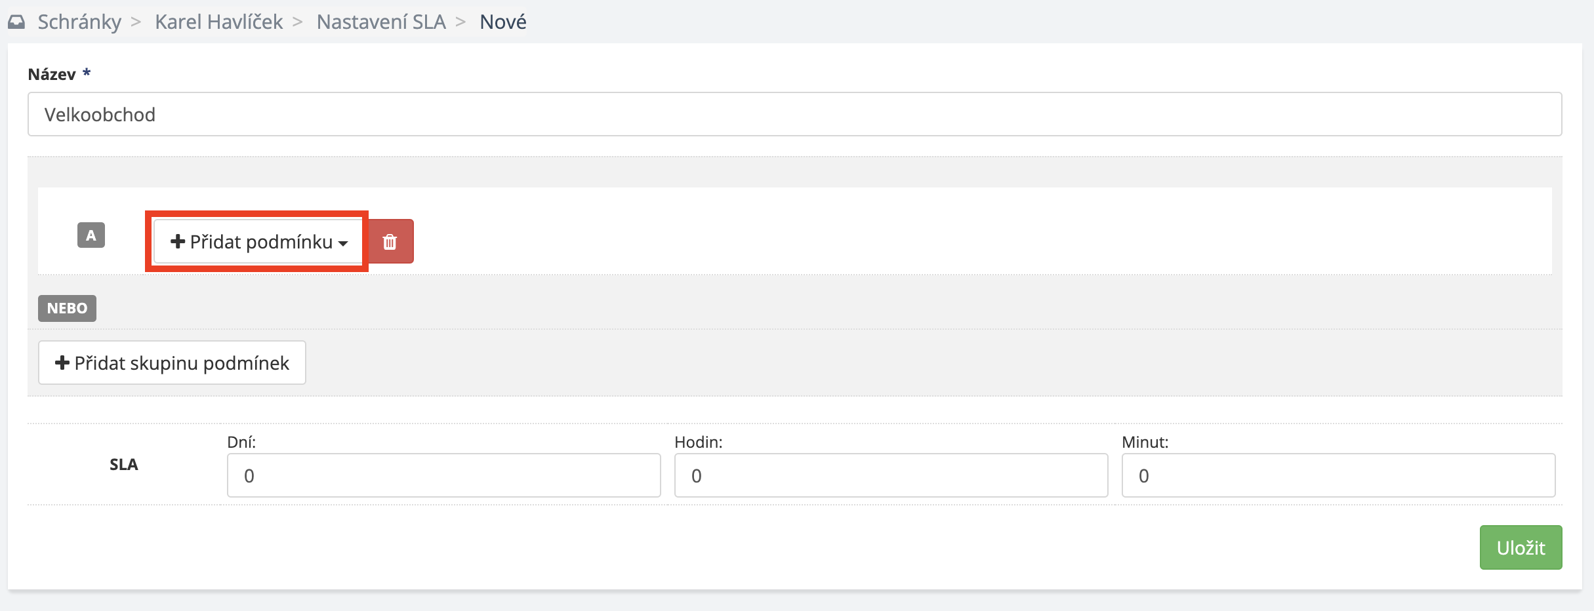Image resolution: width=1594 pixels, height=611 pixels.
Task: Delete condition group A with trash icon
Action: coord(390,242)
